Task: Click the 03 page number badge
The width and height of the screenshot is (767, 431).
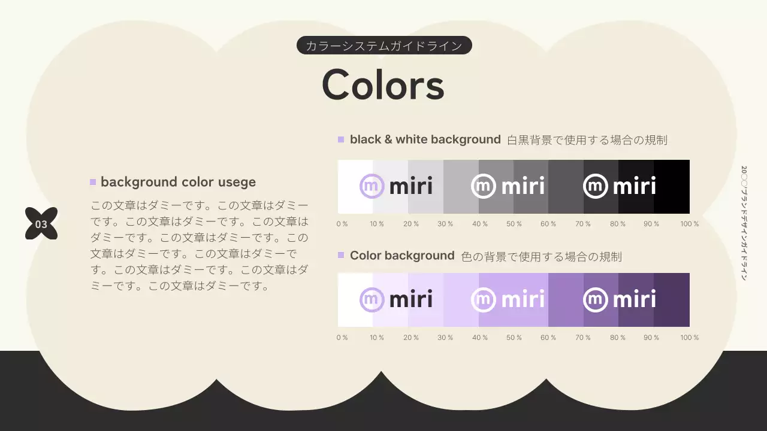Action: tap(41, 224)
